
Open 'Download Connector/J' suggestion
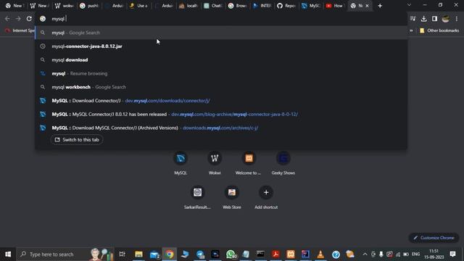pyautogui.click(x=221, y=101)
